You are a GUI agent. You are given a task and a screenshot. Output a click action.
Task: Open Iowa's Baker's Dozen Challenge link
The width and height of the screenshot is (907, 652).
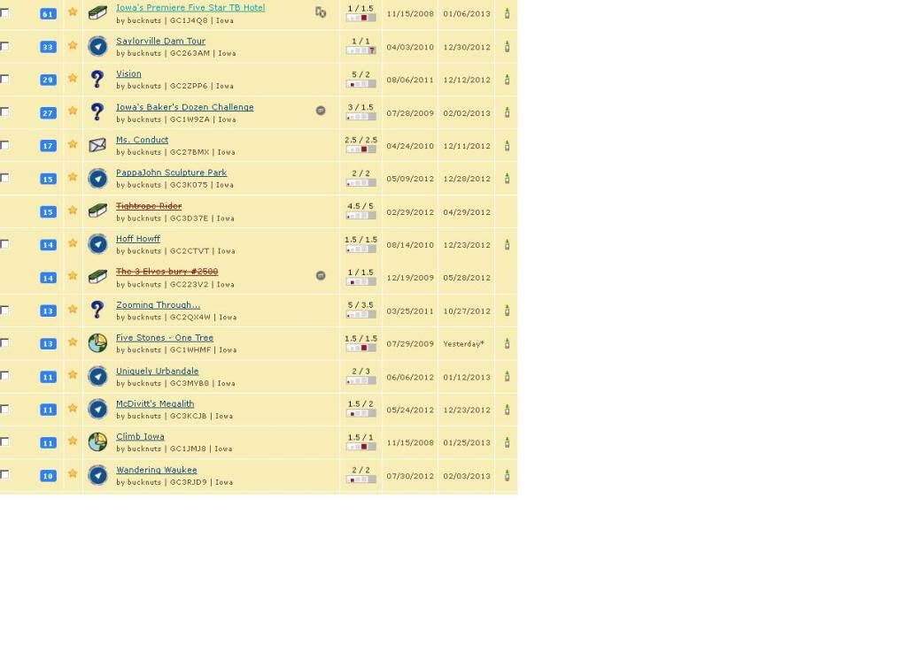click(x=184, y=107)
